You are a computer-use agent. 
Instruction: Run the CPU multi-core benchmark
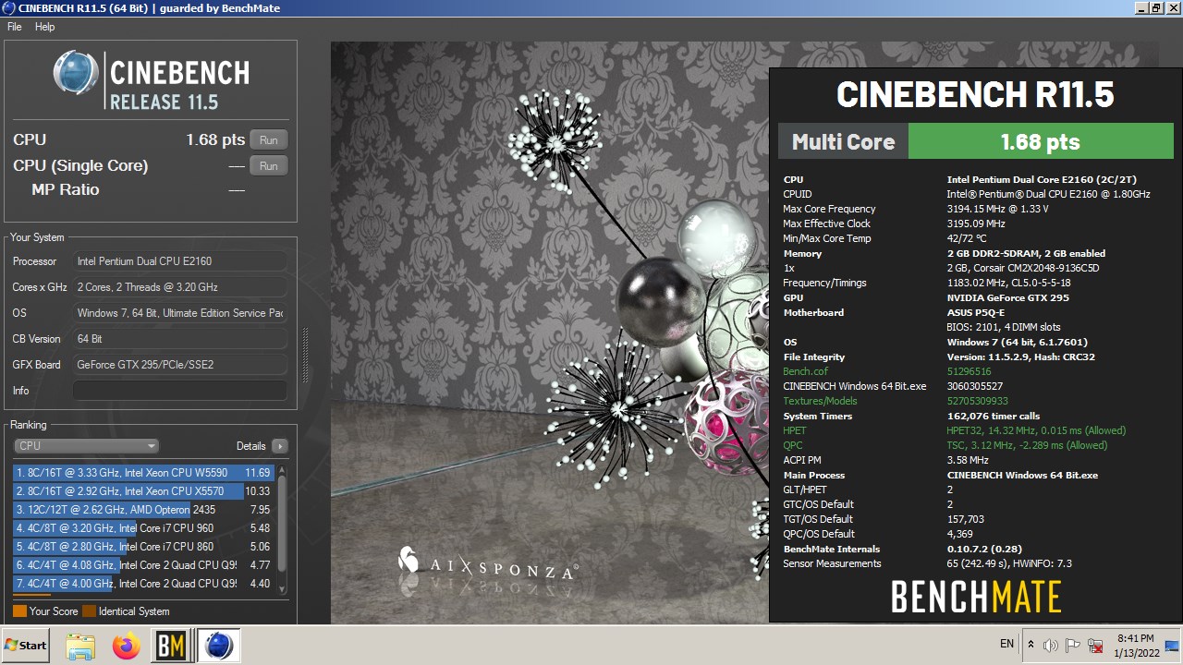(268, 140)
